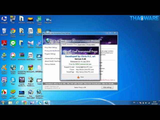
Task: Select the Holiday-lig image file icon
Action: click(30, 20)
